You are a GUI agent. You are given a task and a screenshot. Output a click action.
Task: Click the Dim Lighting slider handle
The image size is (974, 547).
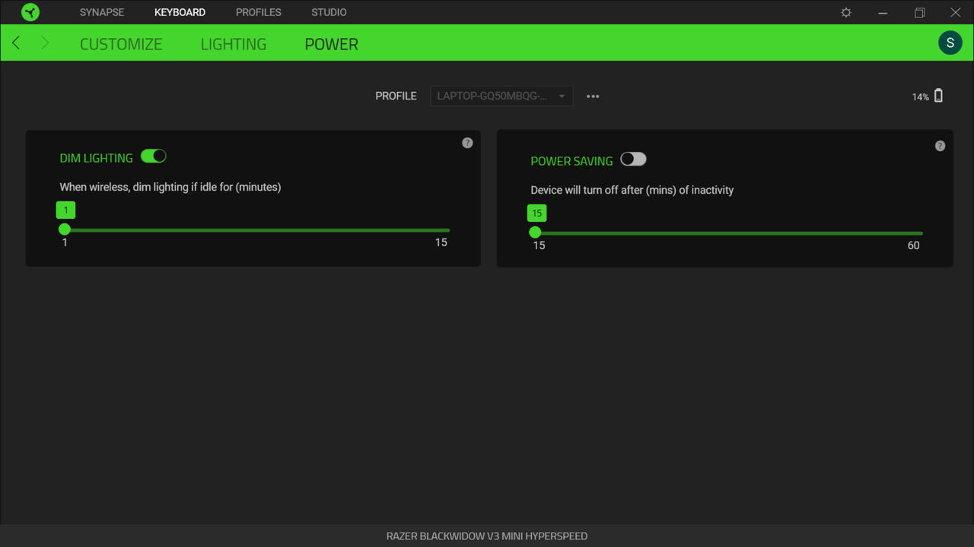point(65,229)
